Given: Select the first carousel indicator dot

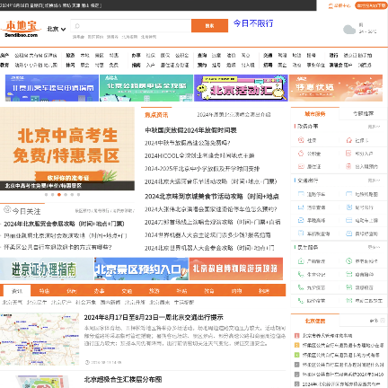Looking at the screenshot, I should tap(46, 195).
